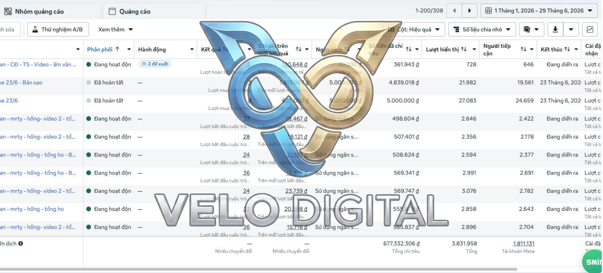Click Đang hoạt động status in CĐ - TS - Video row
603x273 pixels.
tap(113, 65)
